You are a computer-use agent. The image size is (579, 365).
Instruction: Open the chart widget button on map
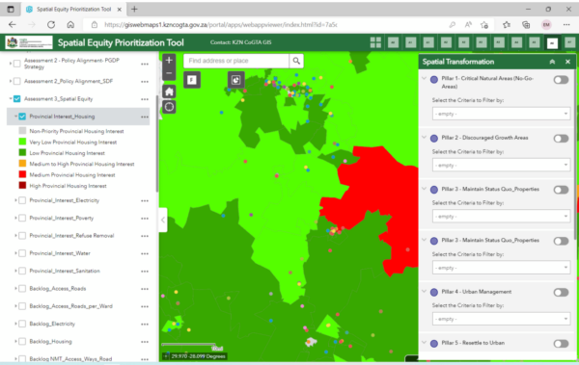tap(236, 80)
